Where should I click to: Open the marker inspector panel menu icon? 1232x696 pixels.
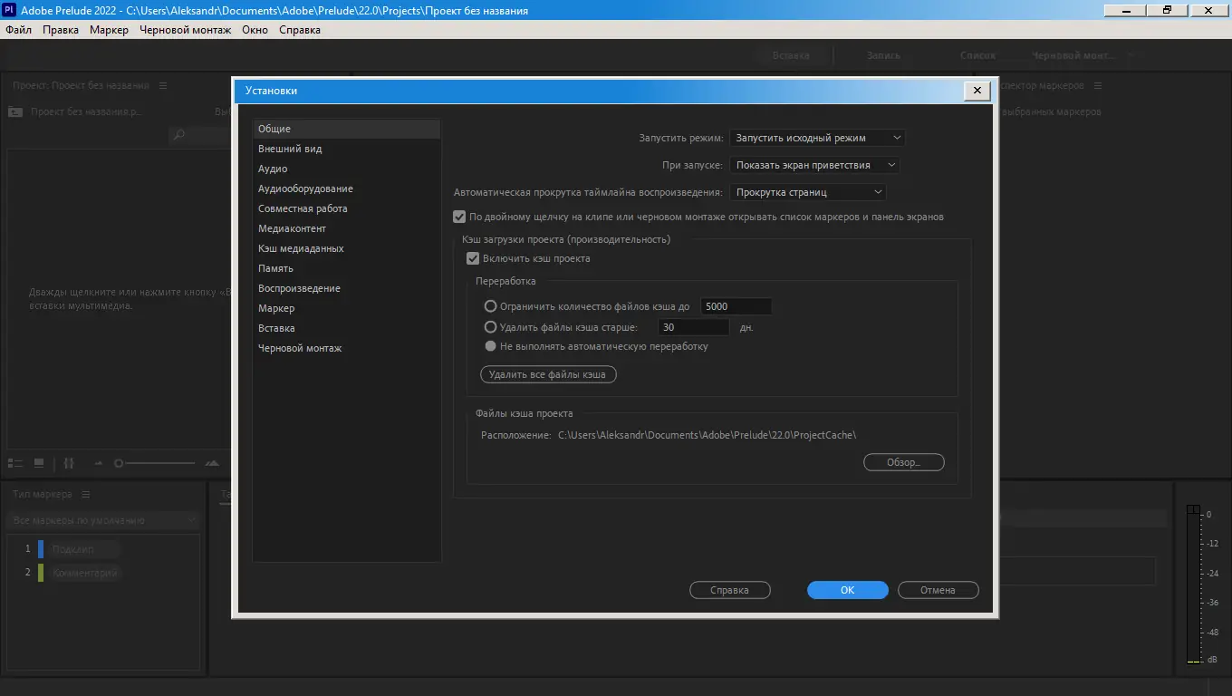pyautogui.click(x=1098, y=85)
